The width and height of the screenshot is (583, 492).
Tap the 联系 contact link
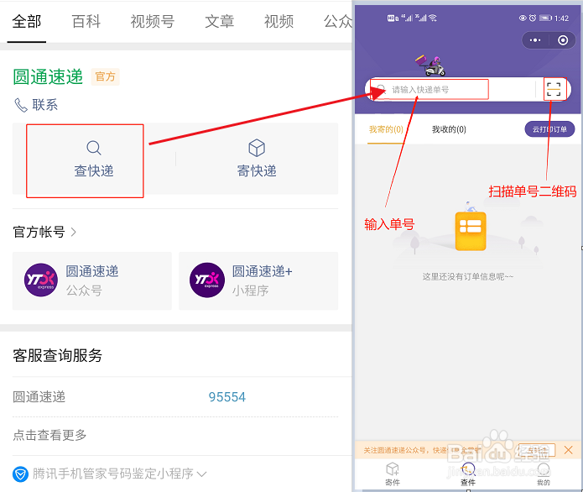pos(45,105)
